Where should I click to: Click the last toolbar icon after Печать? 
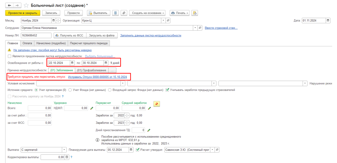click(195, 13)
